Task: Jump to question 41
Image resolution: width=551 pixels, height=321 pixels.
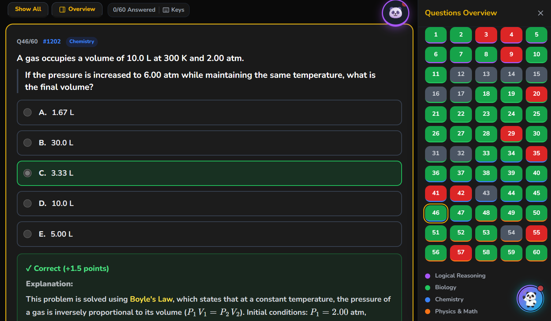Action: 436,193
